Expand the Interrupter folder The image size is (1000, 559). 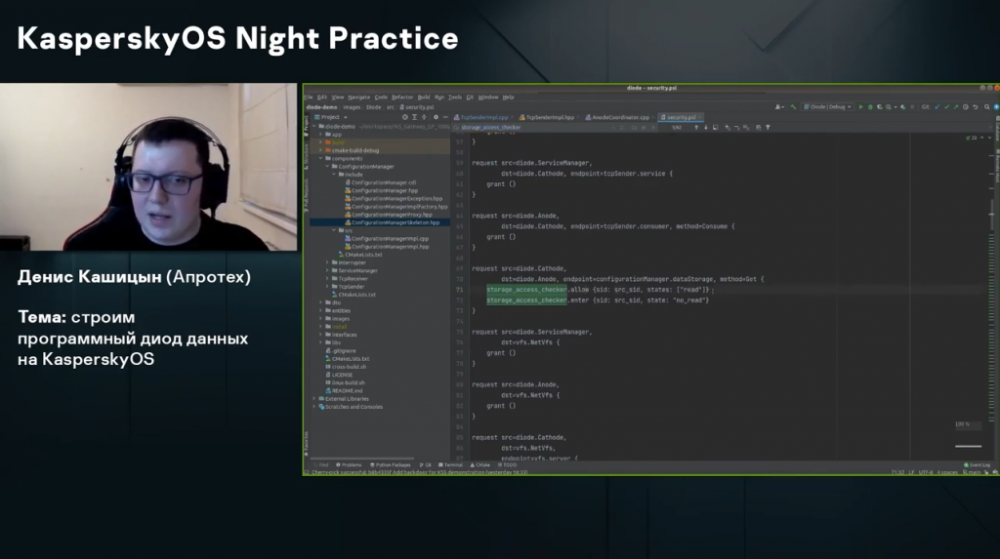(x=327, y=262)
